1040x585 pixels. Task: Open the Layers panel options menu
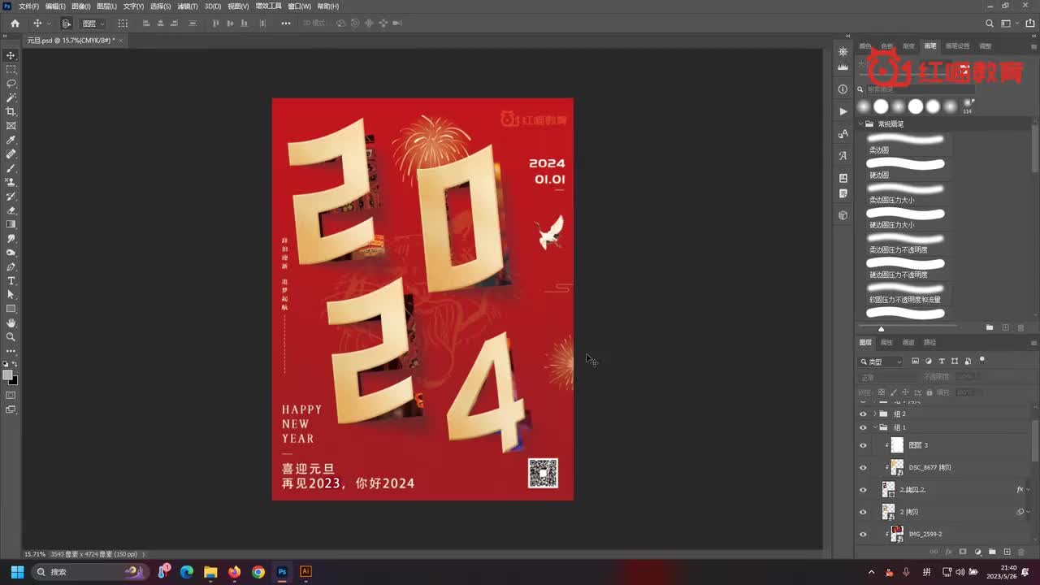tap(1033, 343)
